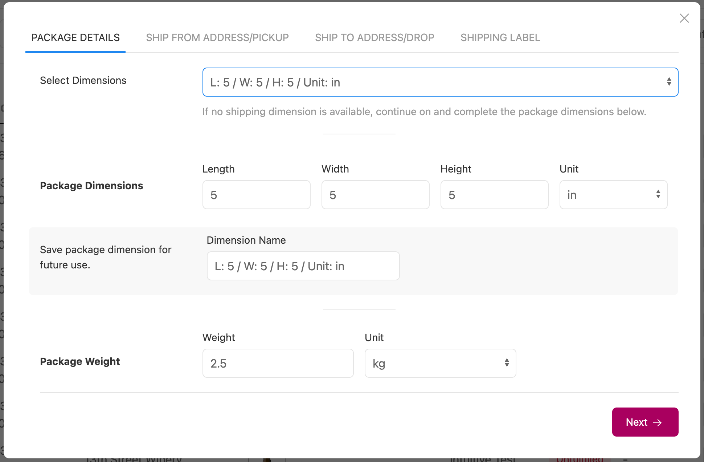Open the Shipping Label tab
The image size is (704, 462).
(500, 38)
